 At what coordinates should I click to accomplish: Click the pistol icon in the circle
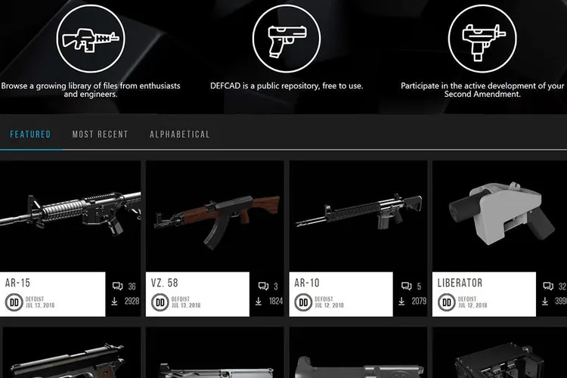tap(287, 39)
